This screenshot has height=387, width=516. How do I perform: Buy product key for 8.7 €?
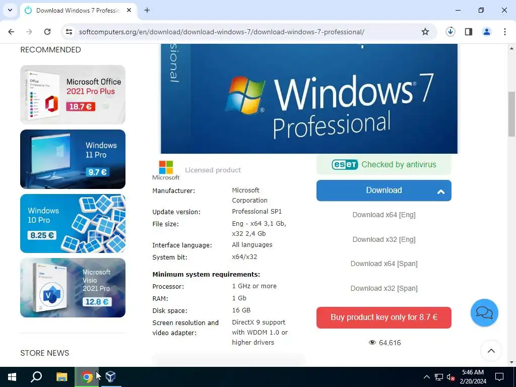coord(383,317)
